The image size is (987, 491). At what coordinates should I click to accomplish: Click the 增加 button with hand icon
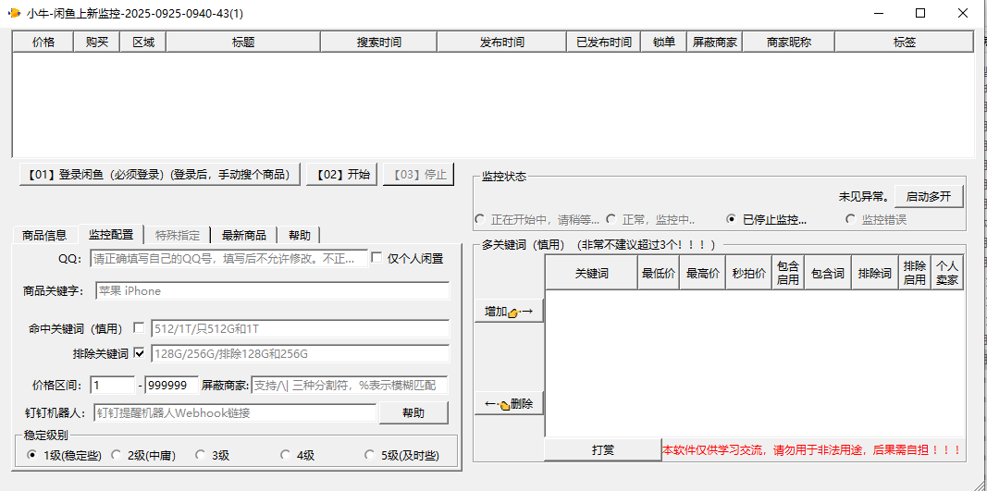pyautogui.click(x=509, y=312)
